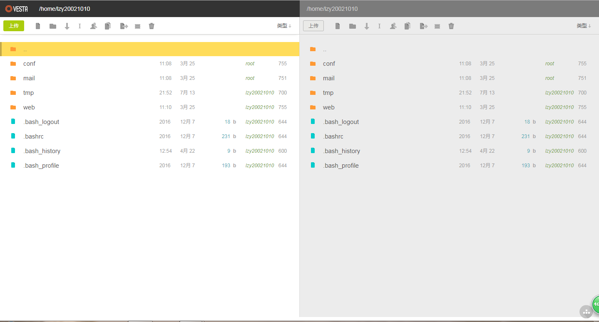The image size is (599, 322).
Task: Click the root owner of conf in left pane
Action: (x=250, y=64)
